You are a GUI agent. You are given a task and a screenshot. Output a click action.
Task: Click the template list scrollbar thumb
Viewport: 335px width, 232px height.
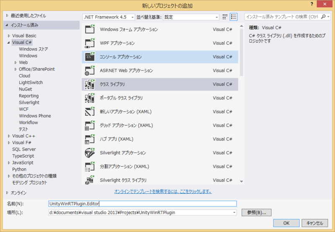pyautogui.click(x=242, y=52)
